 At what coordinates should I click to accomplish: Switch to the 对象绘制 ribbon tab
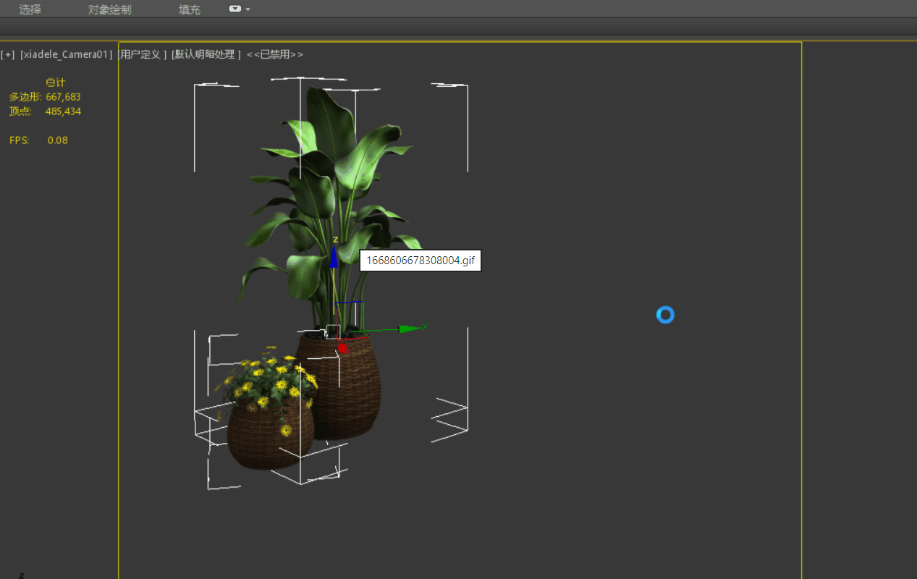coord(109,9)
